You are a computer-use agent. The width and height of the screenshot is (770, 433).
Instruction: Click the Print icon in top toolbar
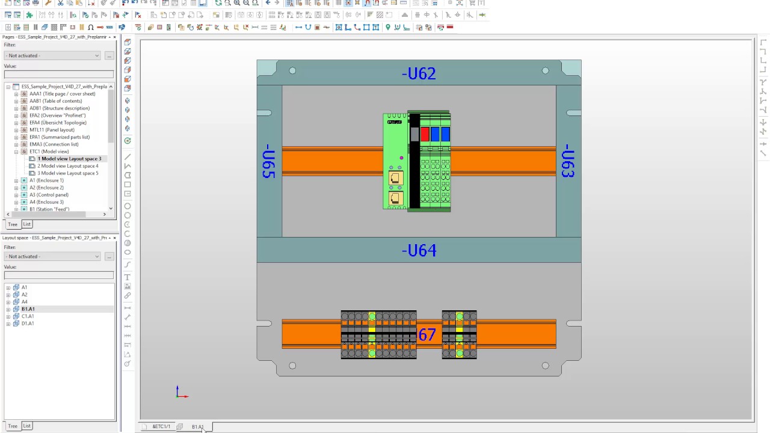[x=35, y=3]
